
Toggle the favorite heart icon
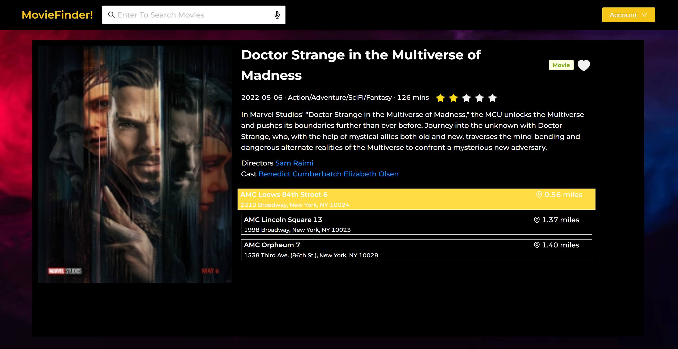pyautogui.click(x=584, y=66)
